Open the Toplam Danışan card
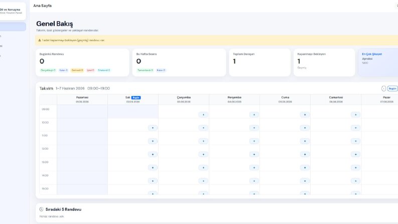 (259, 62)
